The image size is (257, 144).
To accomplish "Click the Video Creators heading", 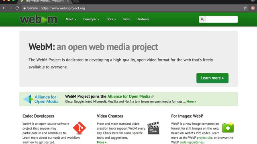I will [x=110, y=116].
